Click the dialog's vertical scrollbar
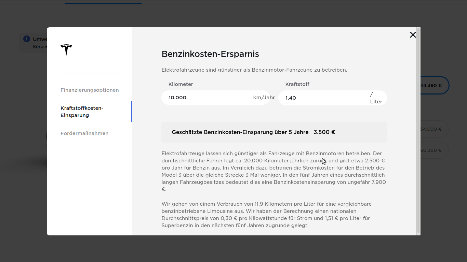Viewport: 467px width, 262px height. click(418, 131)
